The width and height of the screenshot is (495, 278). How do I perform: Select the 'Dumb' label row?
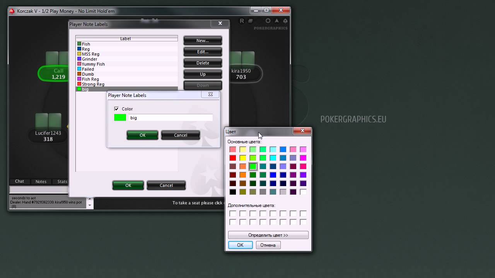coord(126,74)
